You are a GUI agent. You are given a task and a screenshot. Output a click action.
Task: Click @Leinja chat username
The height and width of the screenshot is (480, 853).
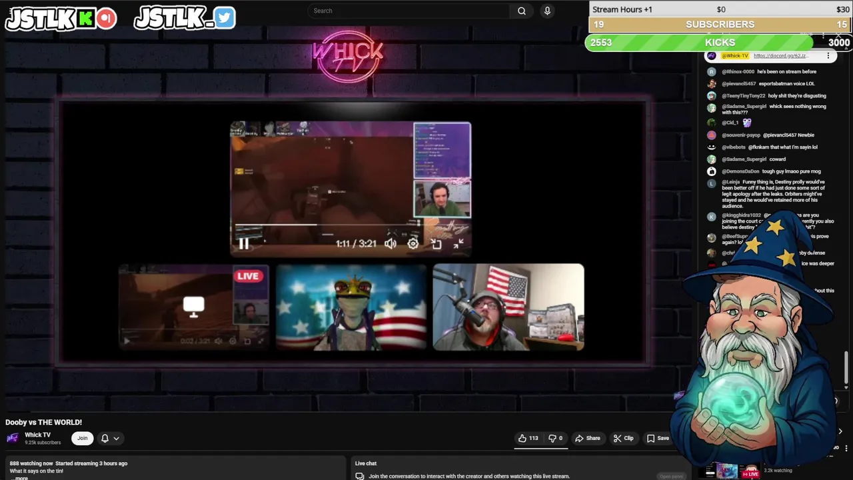click(731, 182)
